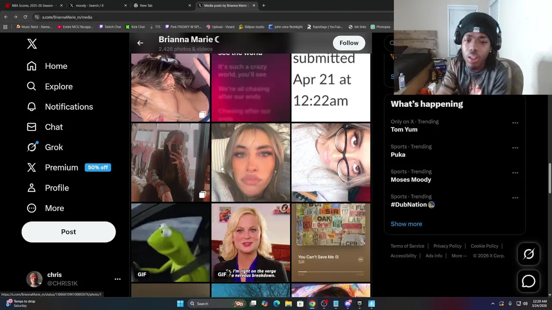
Task: Open File Explorer from the taskbar
Action: point(288,304)
